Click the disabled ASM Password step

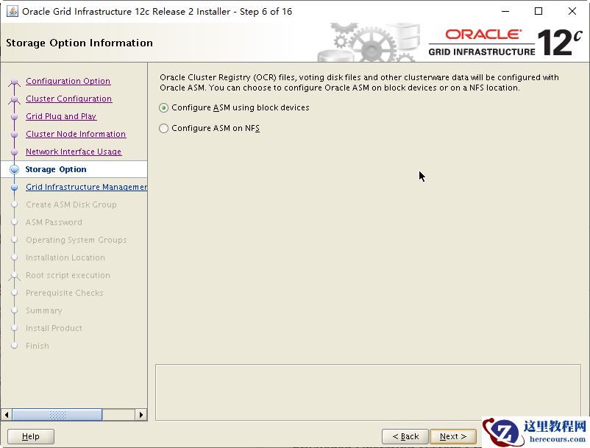tap(54, 222)
